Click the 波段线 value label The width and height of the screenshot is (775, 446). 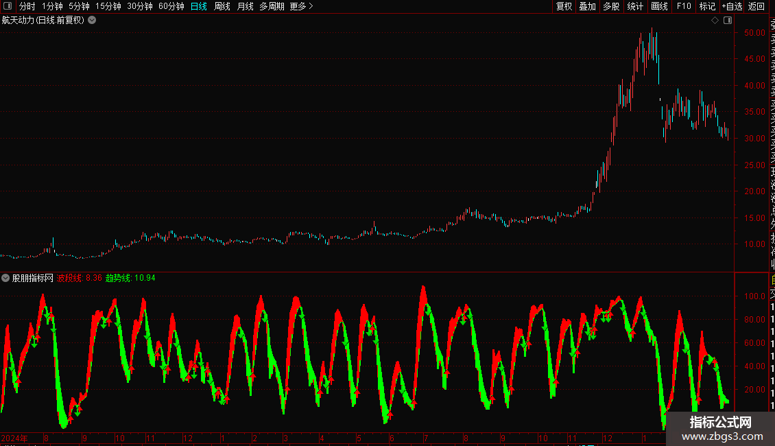click(80, 278)
